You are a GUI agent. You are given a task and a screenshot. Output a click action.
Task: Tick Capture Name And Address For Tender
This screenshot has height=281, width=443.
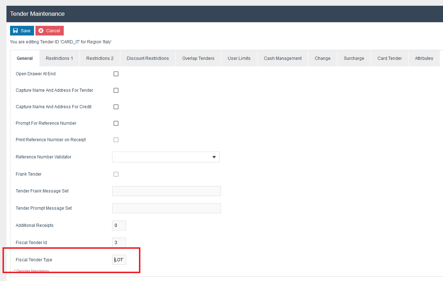coord(116,90)
